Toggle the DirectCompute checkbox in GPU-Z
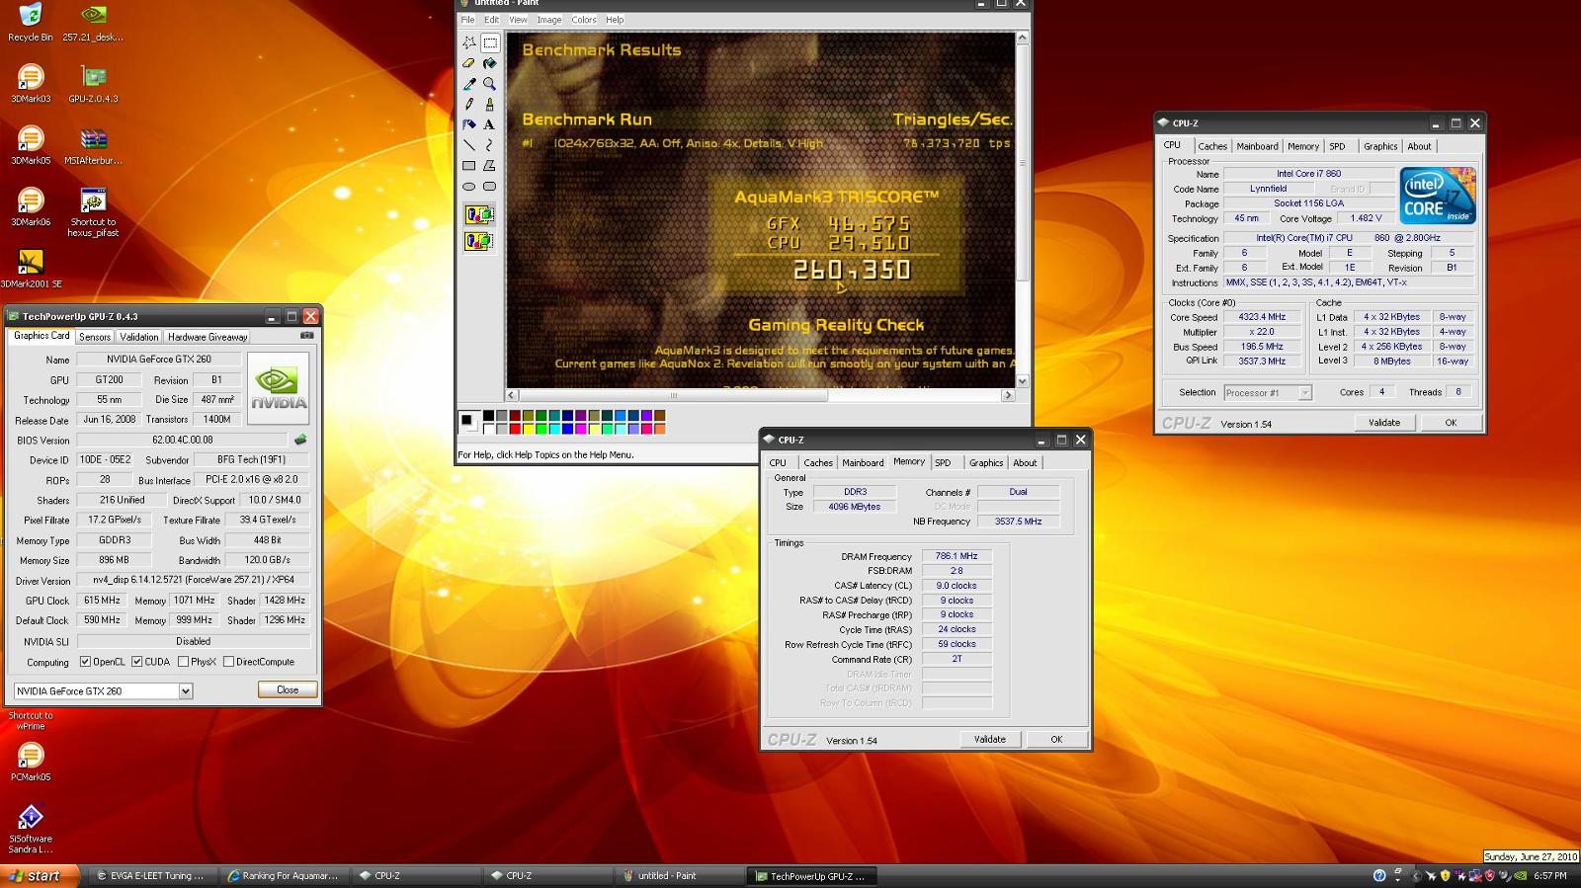Image resolution: width=1581 pixels, height=888 pixels. click(x=228, y=662)
